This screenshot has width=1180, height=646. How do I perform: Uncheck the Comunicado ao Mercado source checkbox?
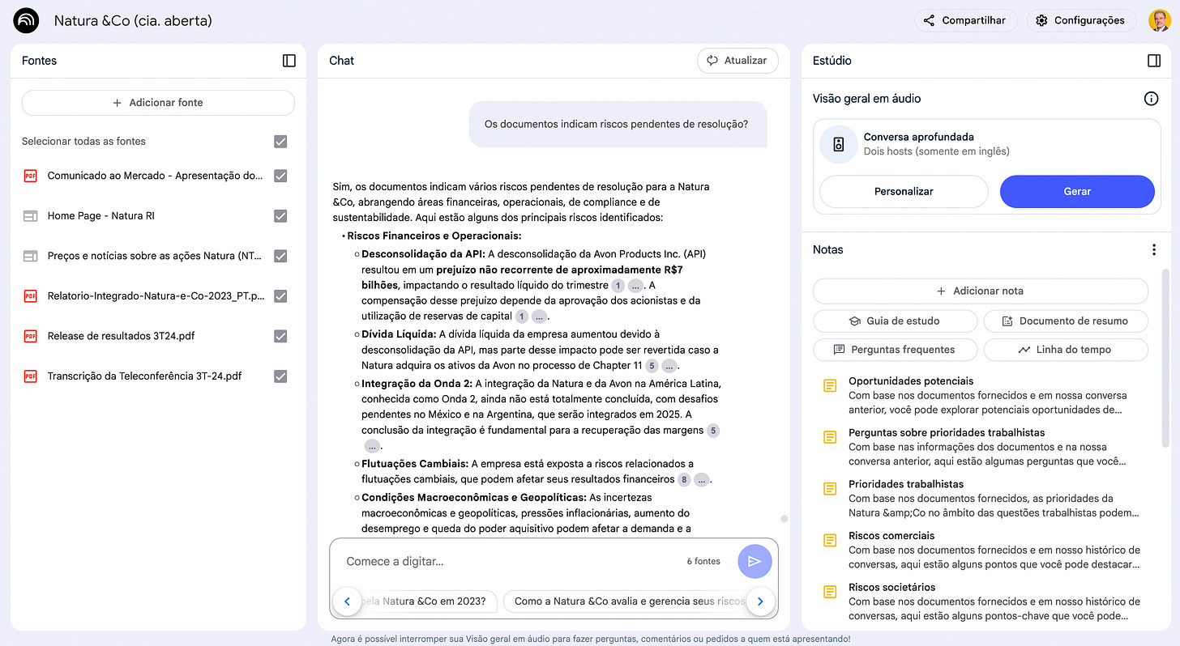coord(280,176)
